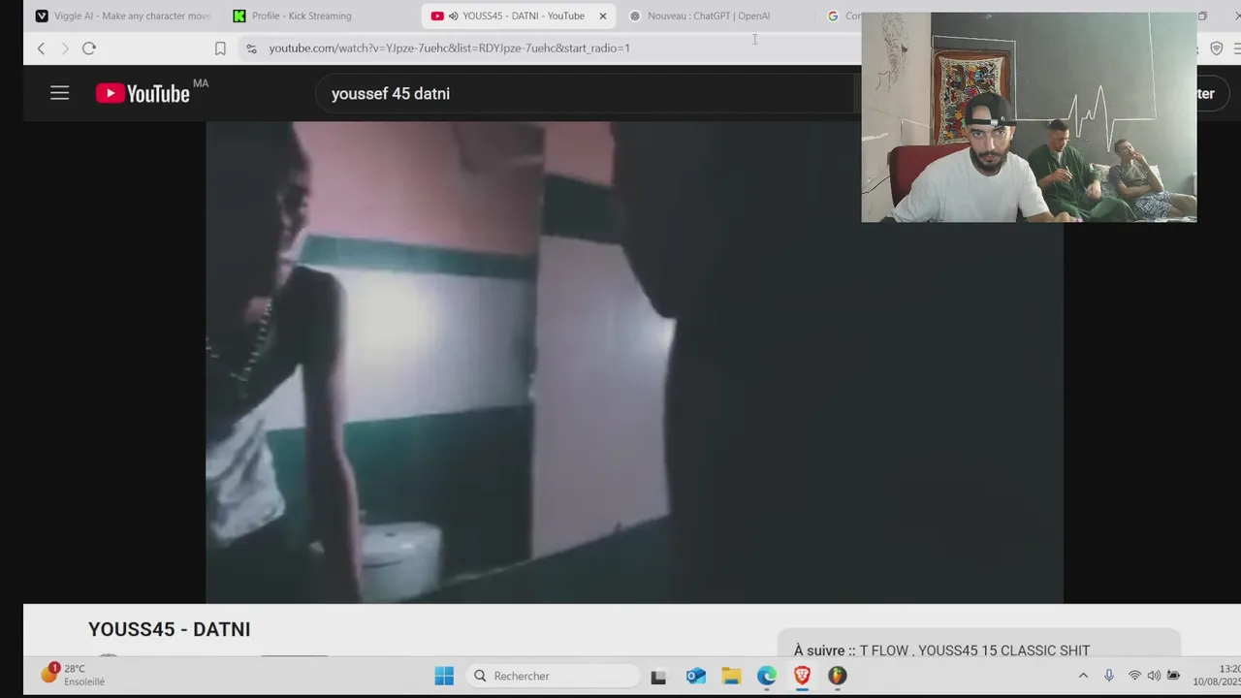Viewport: 1241px width, 698px height.
Task: Switch to the Google tab
Action: point(842,16)
